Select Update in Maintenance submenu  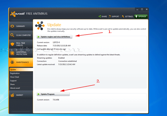(21, 70)
